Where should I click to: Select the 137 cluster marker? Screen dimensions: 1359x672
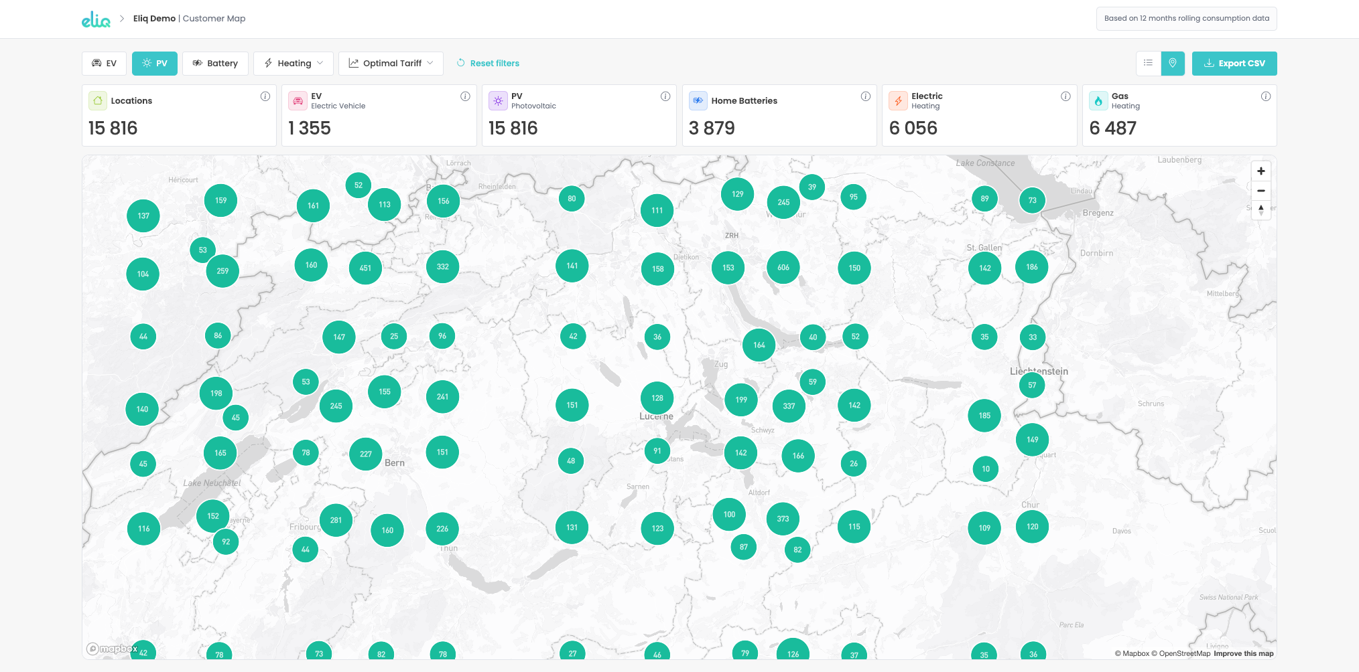pyautogui.click(x=143, y=216)
